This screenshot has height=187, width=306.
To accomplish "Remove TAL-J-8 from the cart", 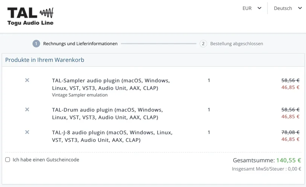I will (x=27, y=132).
